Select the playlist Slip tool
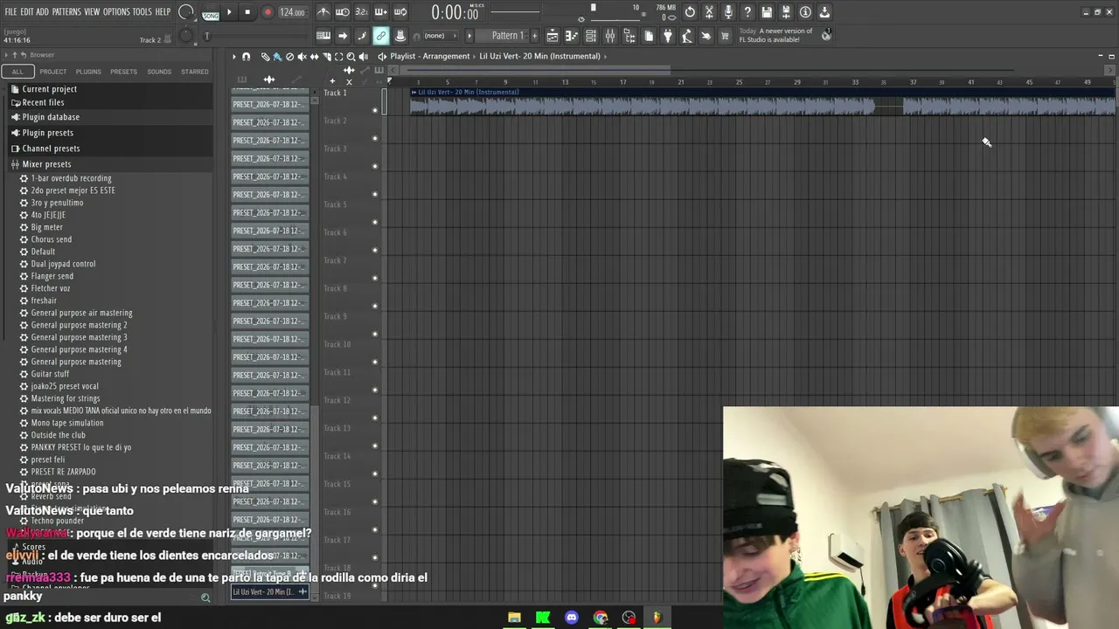 click(x=314, y=57)
